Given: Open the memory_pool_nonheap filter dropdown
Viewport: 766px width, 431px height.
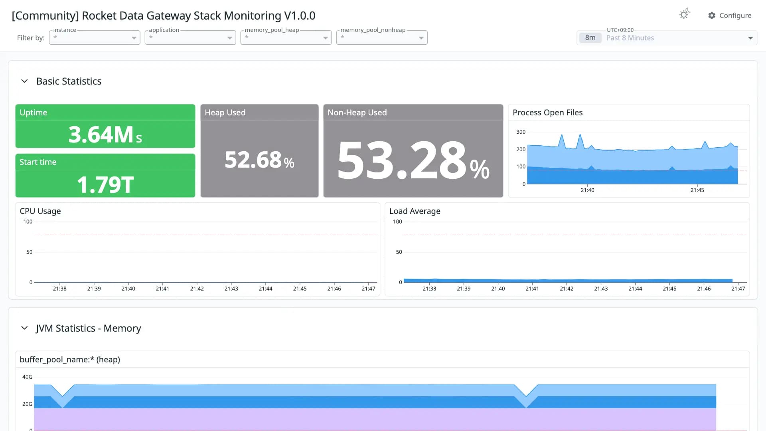Looking at the screenshot, I should pos(382,38).
